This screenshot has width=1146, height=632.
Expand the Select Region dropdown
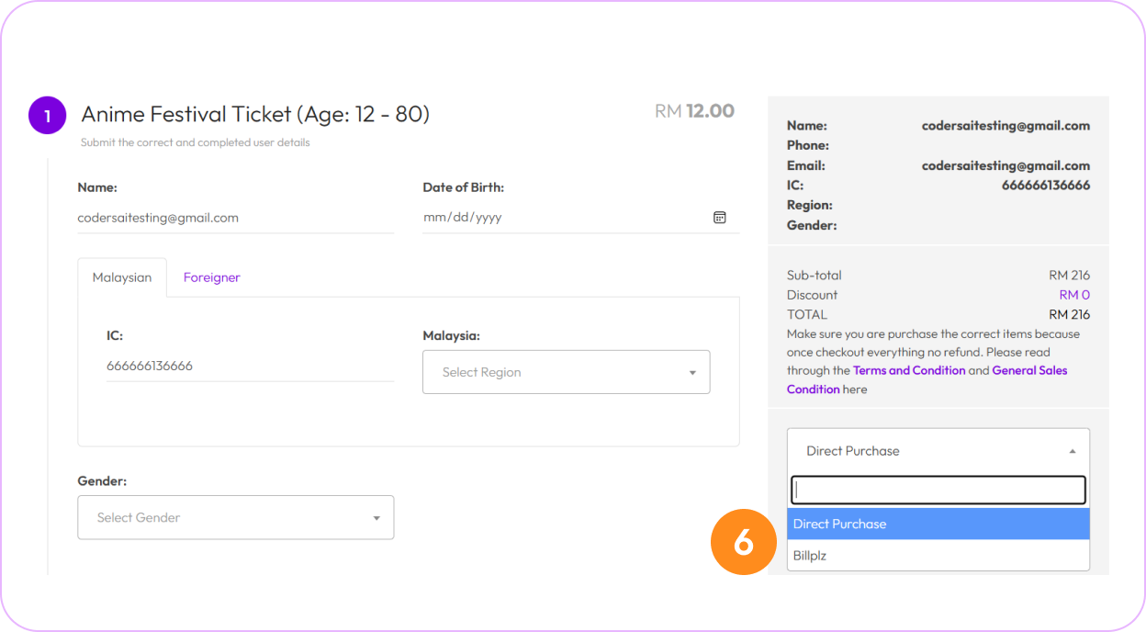coord(566,372)
